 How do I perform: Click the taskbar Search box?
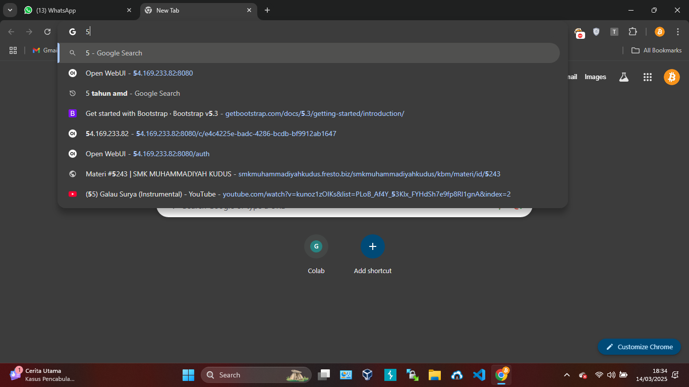(256, 375)
